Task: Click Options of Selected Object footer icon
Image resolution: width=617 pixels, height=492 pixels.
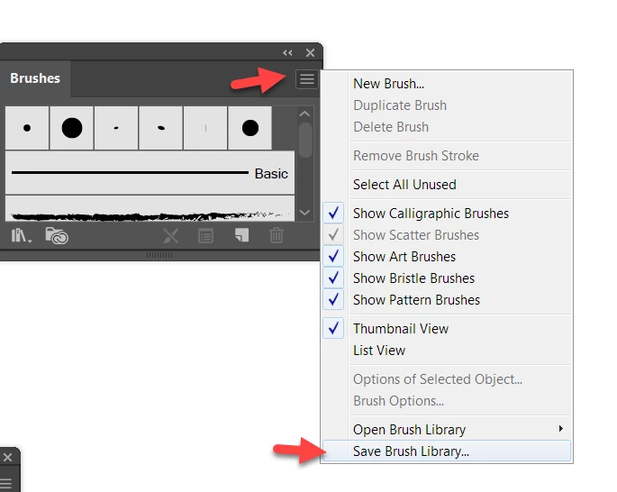Action: [205, 236]
